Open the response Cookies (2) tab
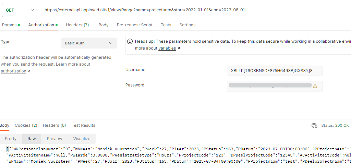The image size is (351, 164). tap(26, 125)
